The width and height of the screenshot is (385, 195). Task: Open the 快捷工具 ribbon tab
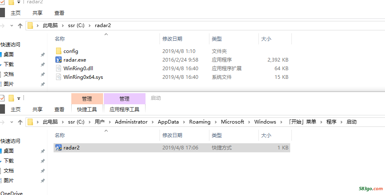(x=87, y=109)
